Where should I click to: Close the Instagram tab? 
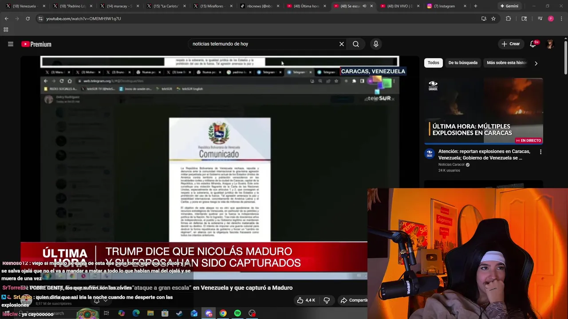pyautogui.click(x=465, y=6)
